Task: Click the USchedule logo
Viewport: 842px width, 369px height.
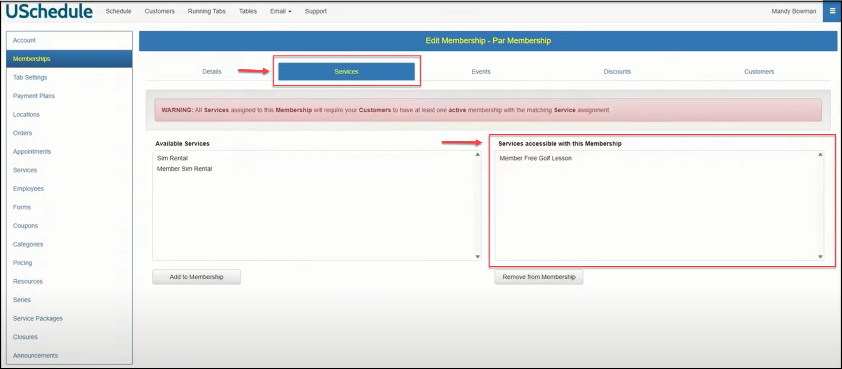Action: (49, 12)
